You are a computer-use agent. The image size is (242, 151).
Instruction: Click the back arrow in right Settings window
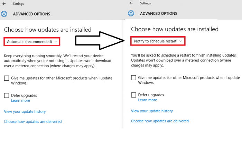(131, 3)
